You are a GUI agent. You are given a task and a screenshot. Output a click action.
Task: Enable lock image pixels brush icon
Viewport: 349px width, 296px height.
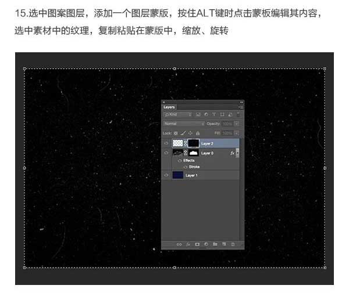[x=183, y=133]
